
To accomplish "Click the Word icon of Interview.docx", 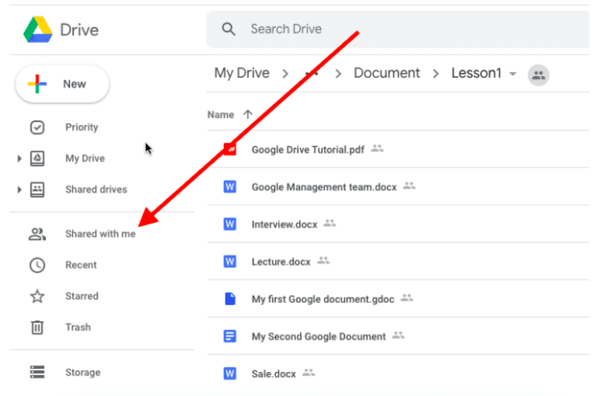I will pyautogui.click(x=229, y=224).
